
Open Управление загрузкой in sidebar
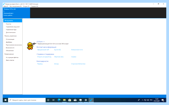[13, 27]
